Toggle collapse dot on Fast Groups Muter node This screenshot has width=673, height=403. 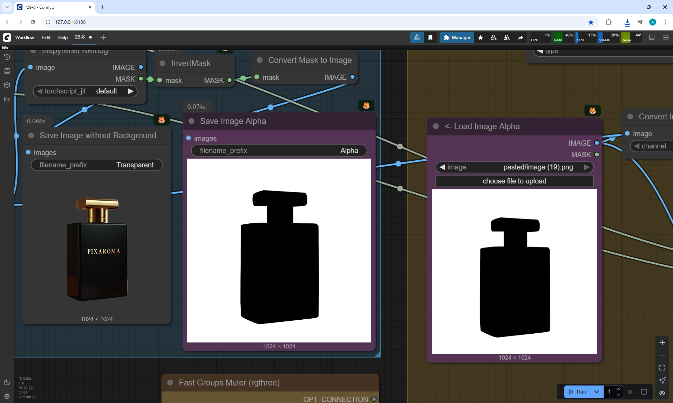coord(170,382)
